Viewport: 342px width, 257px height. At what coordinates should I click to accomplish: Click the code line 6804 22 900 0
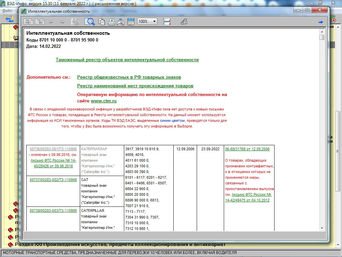coord(137,189)
